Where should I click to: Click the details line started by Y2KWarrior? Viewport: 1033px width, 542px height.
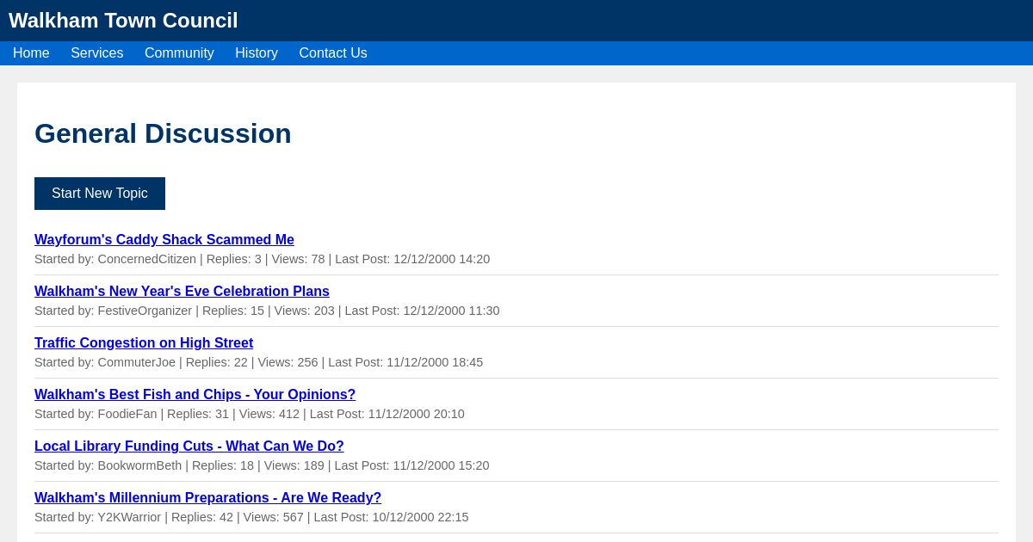(x=251, y=517)
